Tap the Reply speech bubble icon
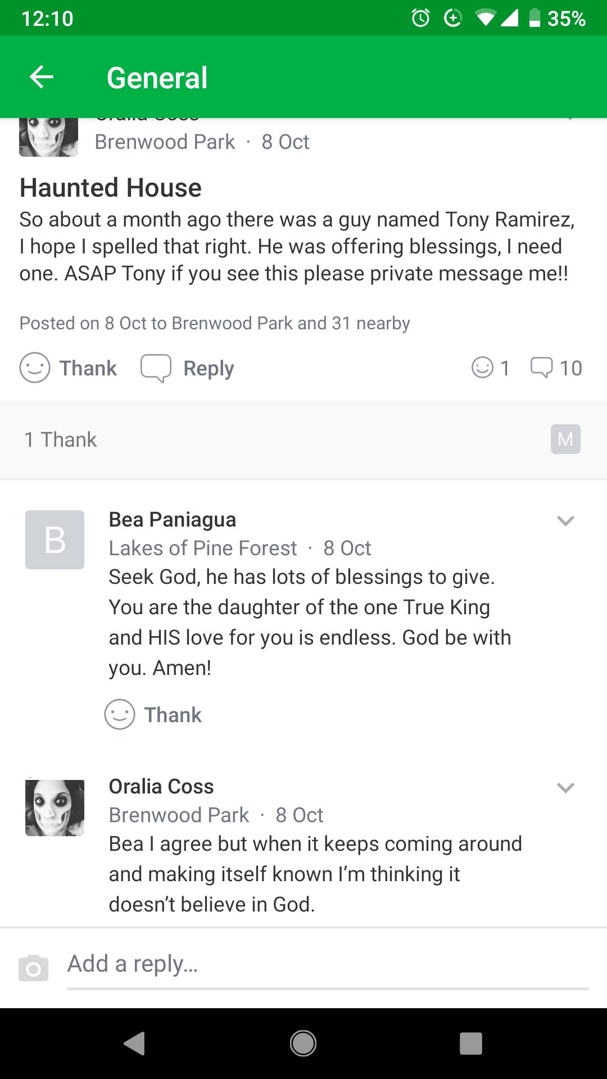 pos(156,368)
